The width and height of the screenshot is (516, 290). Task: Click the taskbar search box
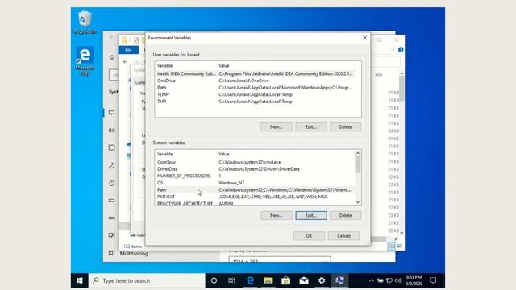[147, 280]
